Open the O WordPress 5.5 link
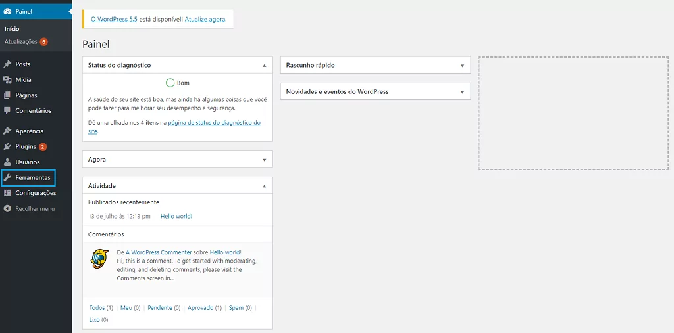This screenshot has width=674, height=333. point(114,19)
